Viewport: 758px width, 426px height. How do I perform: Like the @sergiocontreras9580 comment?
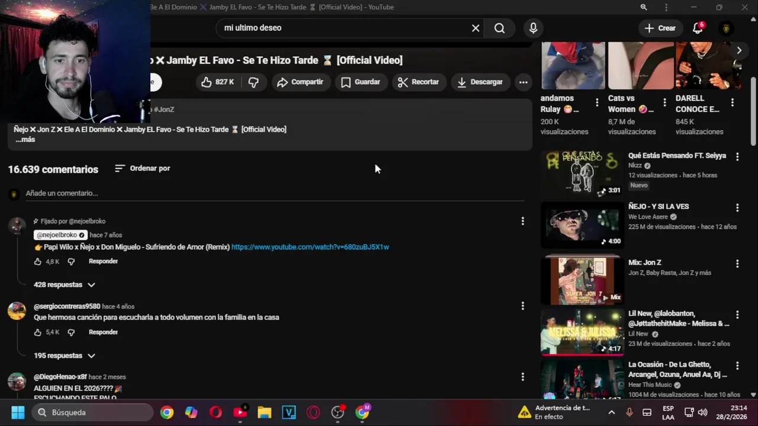38,333
